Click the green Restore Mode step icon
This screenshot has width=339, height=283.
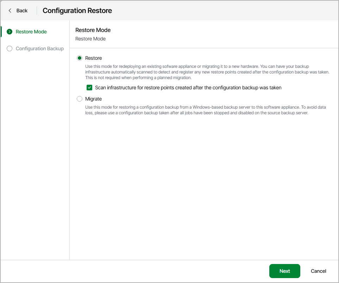pyautogui.click(x=10, y=32)
